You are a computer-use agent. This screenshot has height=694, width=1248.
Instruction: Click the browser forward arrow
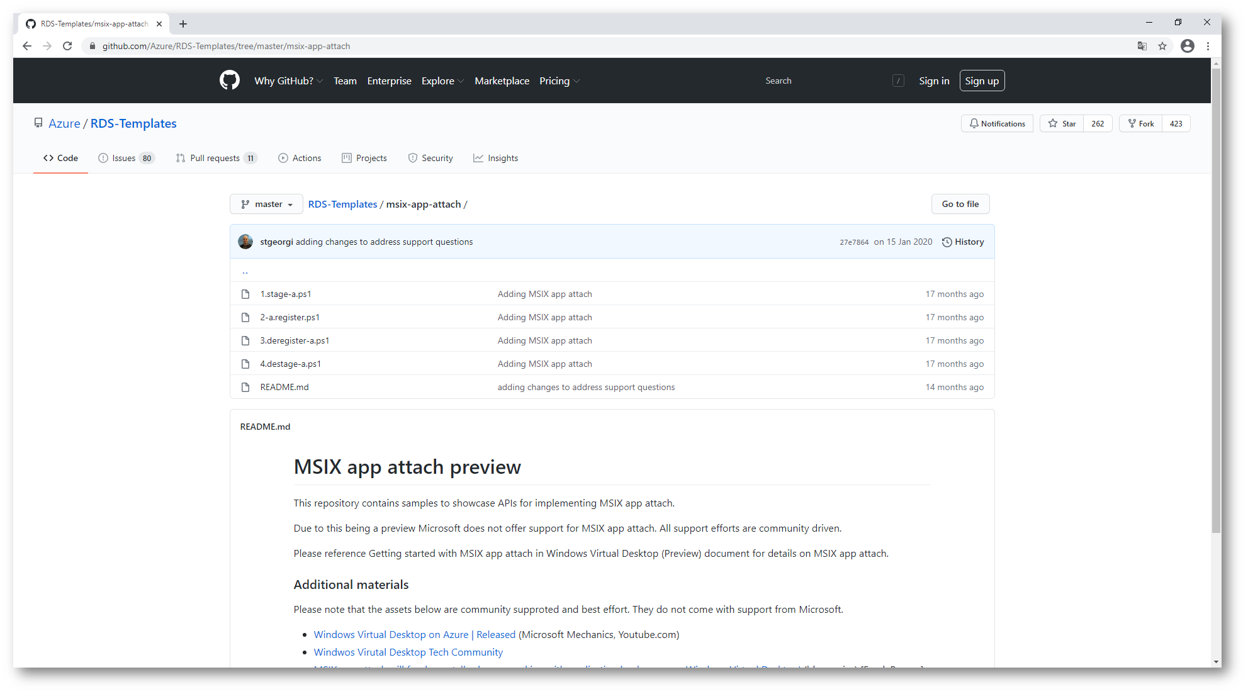[x=47, y=46]
